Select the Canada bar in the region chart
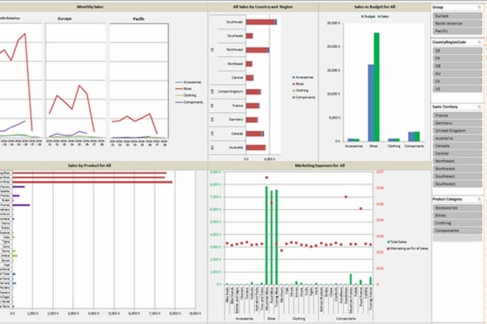Image resolution: width=487 pixels, height=324 pixels. click(x=255, y=133)
